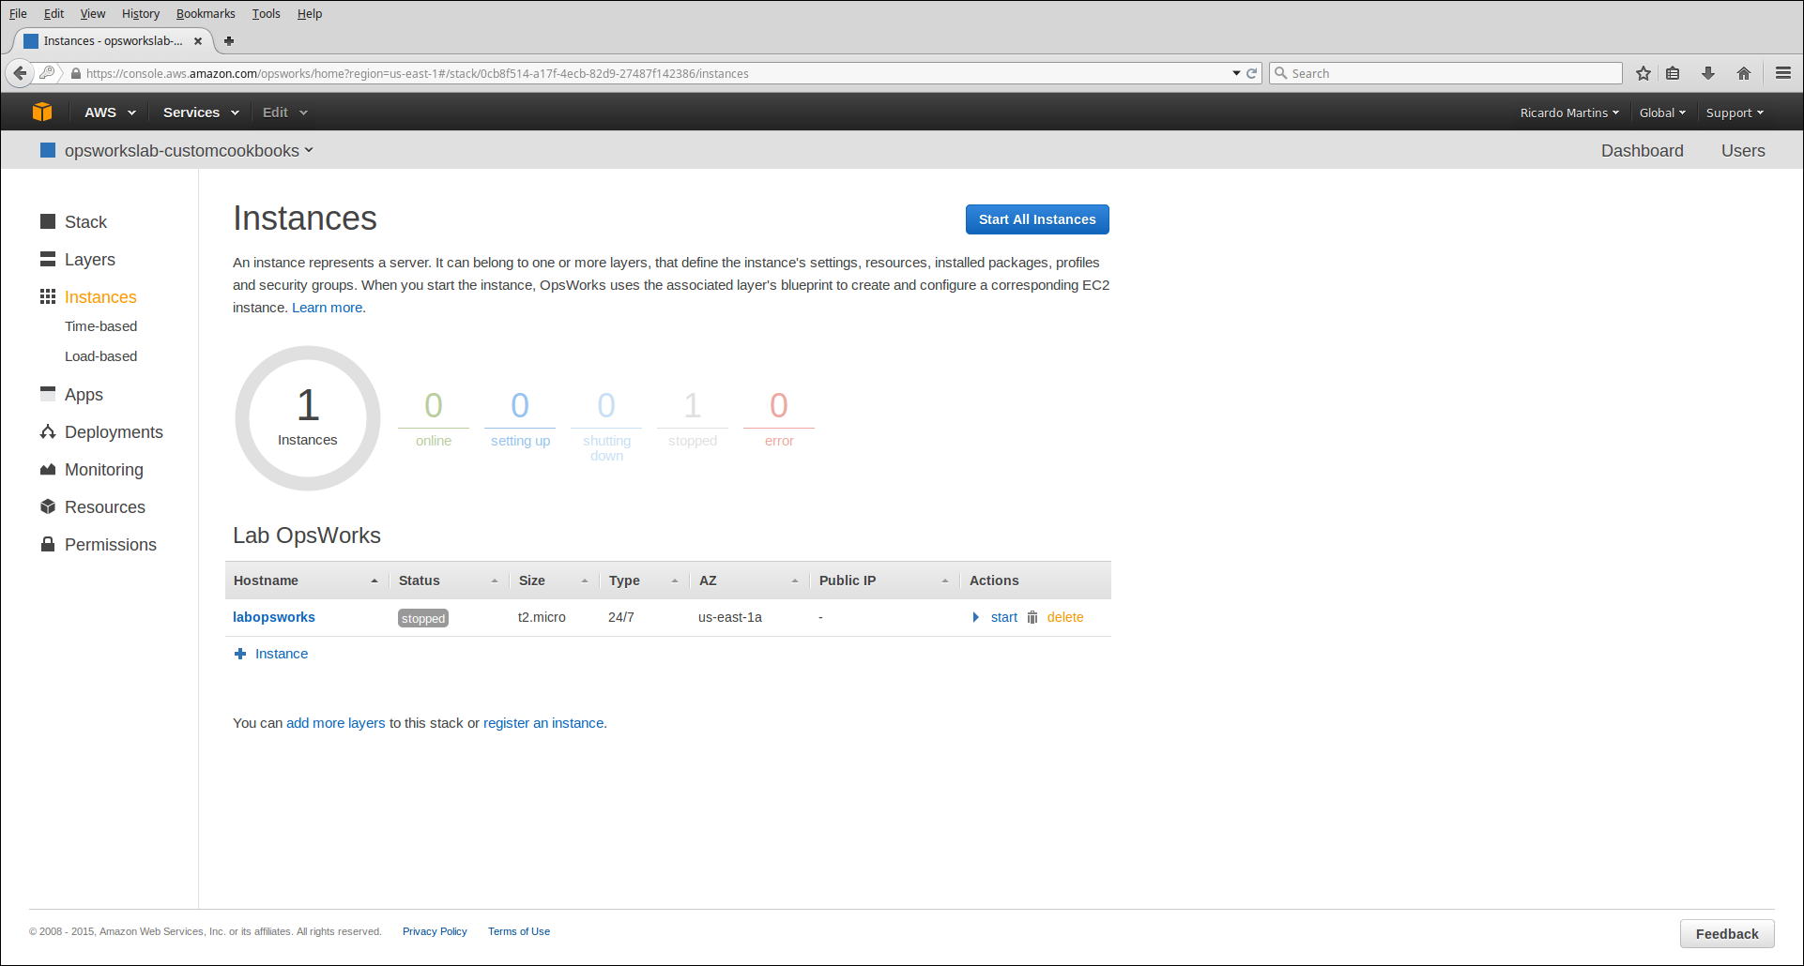Open a new tab with the plus icon
This screenshot has width=1804, height=966.
point(229,41)
